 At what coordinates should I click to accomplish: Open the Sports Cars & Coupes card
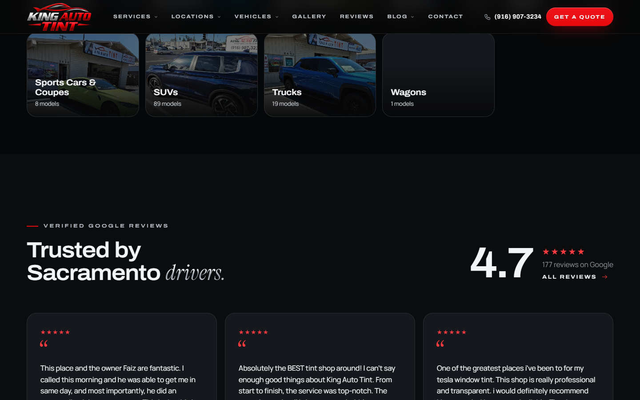(x=83, y=75)
